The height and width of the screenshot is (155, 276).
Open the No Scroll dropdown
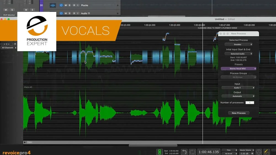click(x=230, y=154)
